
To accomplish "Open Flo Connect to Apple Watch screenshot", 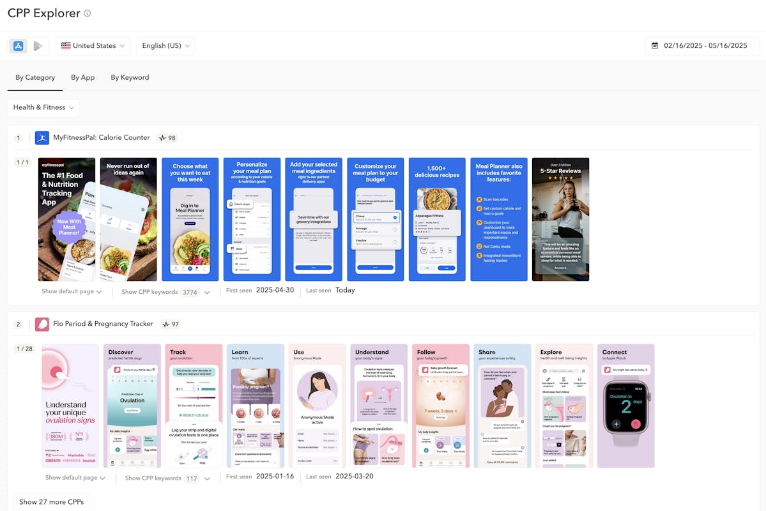I will [625, 406].
